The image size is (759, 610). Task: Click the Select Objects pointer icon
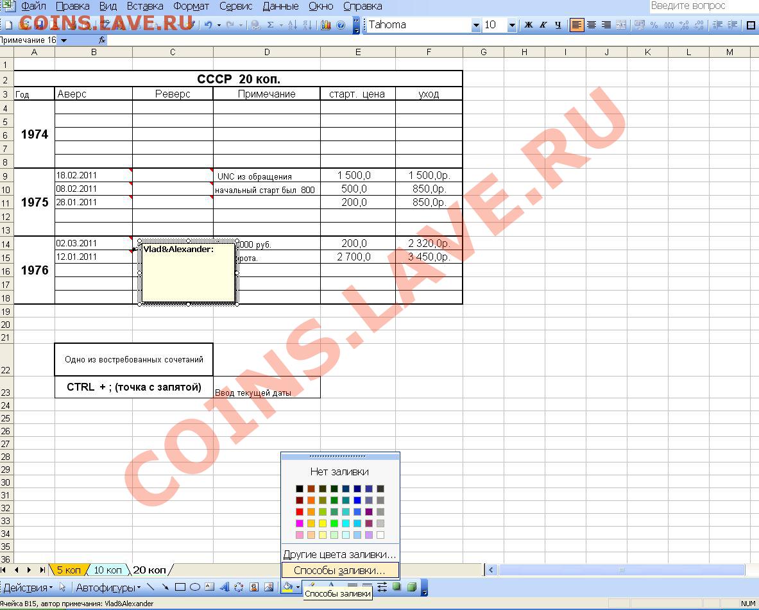pos(62,588)
